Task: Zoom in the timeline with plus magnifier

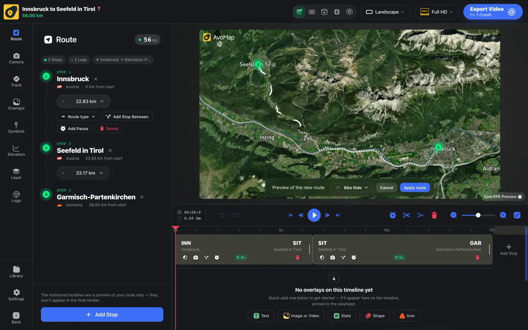Action: [x=503, y=215]
